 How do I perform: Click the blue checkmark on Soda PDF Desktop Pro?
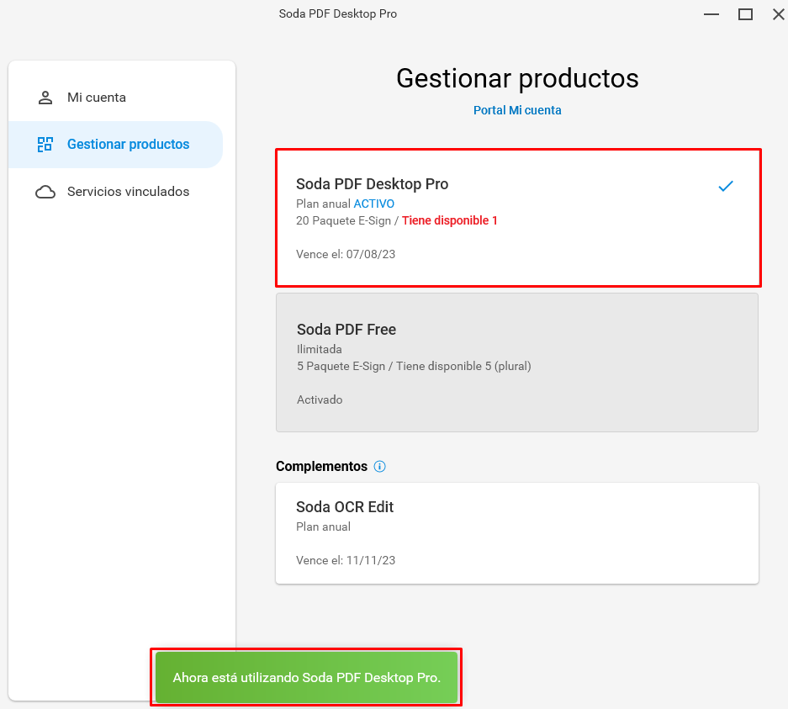coord(726,186)
